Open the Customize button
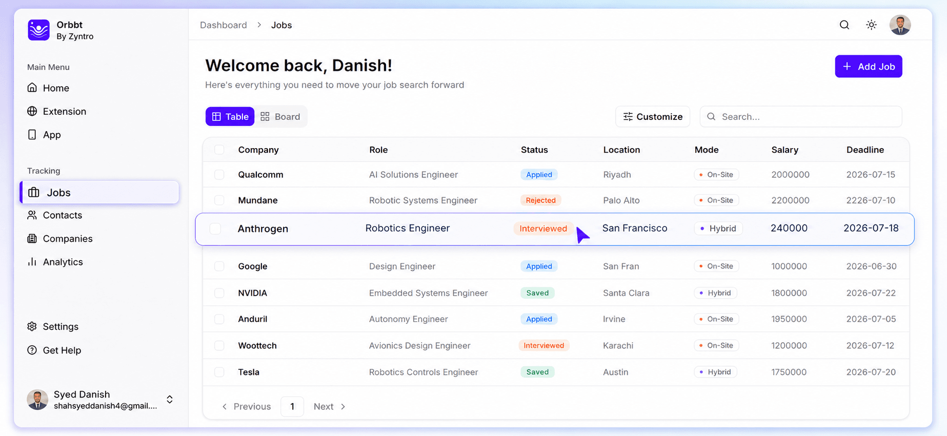947x436 pixels. 653,117
